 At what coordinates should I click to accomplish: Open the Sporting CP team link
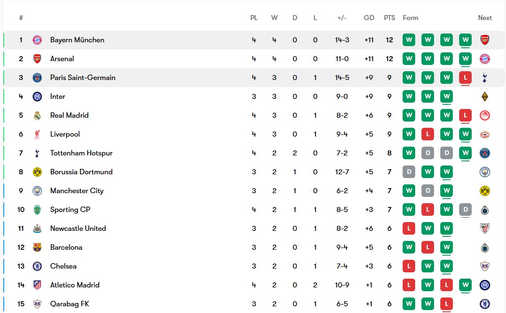[x=70, y=210]
